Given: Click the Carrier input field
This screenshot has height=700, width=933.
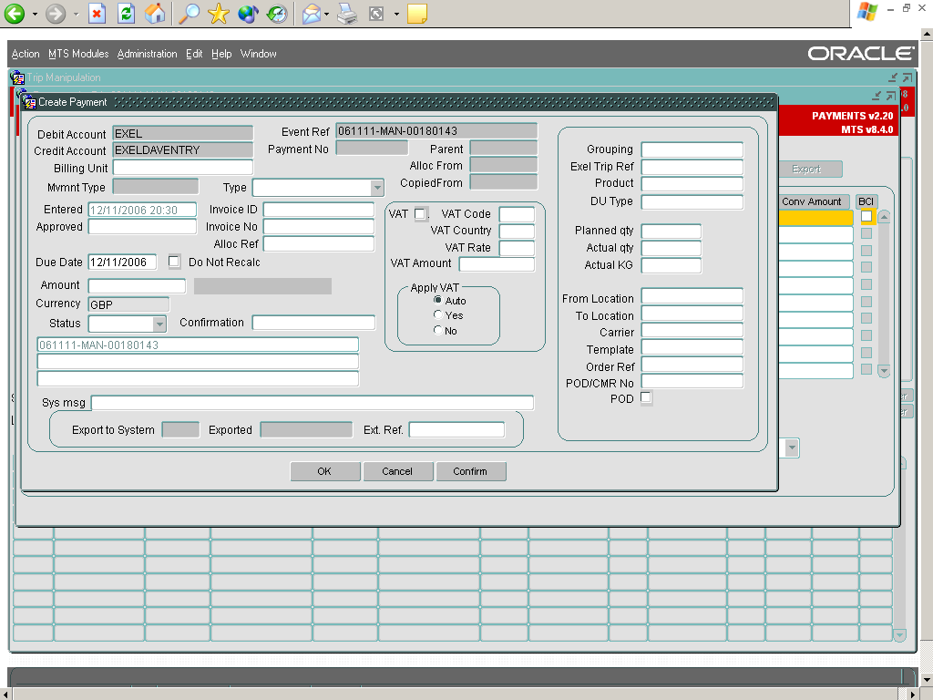Looking at the screenshot, I should coord(692,330).
